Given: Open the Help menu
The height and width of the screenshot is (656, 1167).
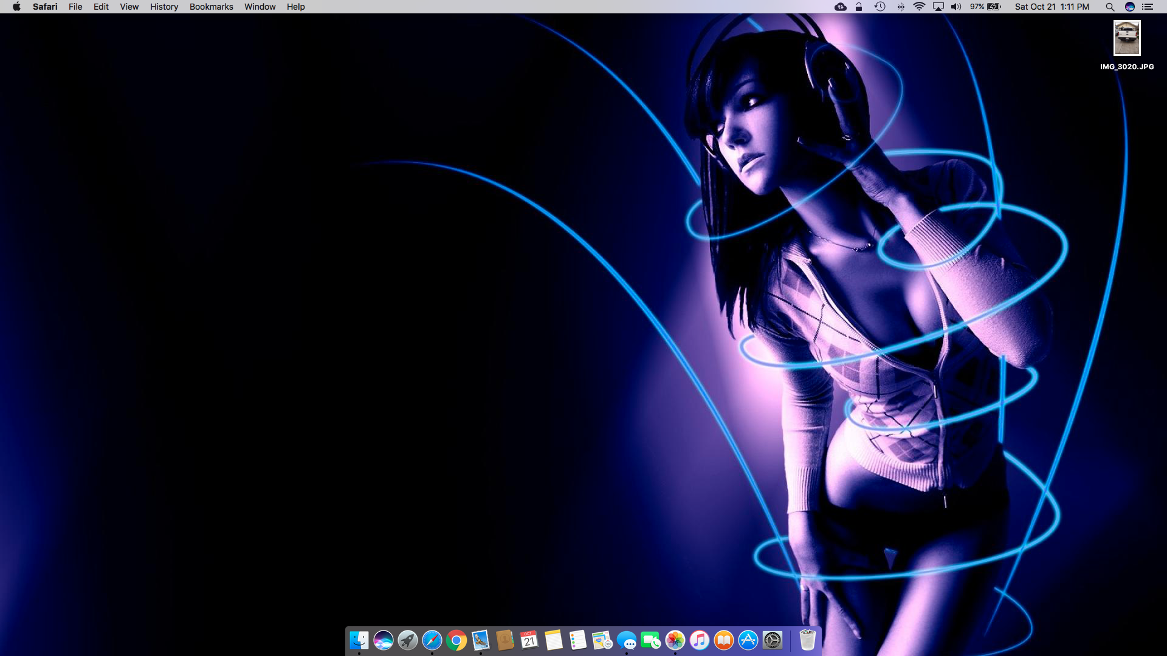Looking at the screenshot, I should pos(295,7).
